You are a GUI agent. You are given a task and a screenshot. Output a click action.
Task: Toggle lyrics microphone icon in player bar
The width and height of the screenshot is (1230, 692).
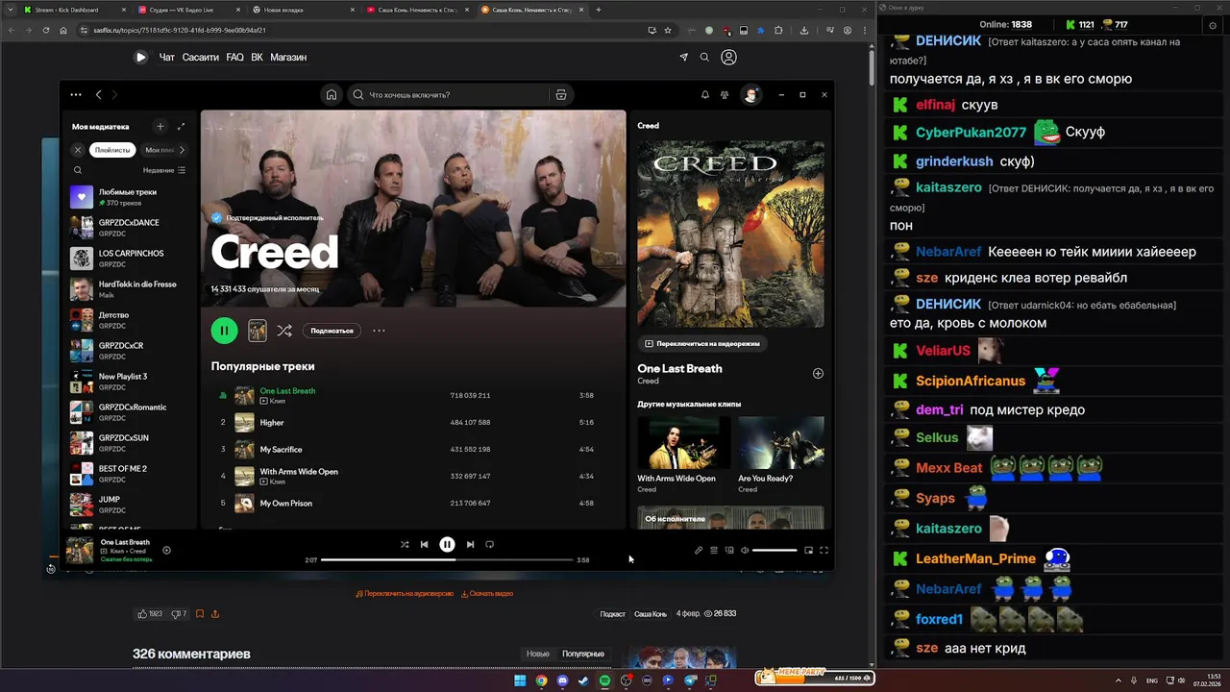699,551
